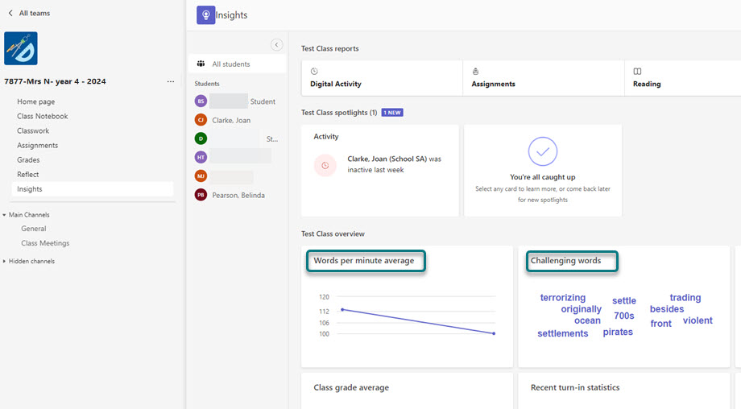Click the first point at 112 on chart

coord(342,310)
